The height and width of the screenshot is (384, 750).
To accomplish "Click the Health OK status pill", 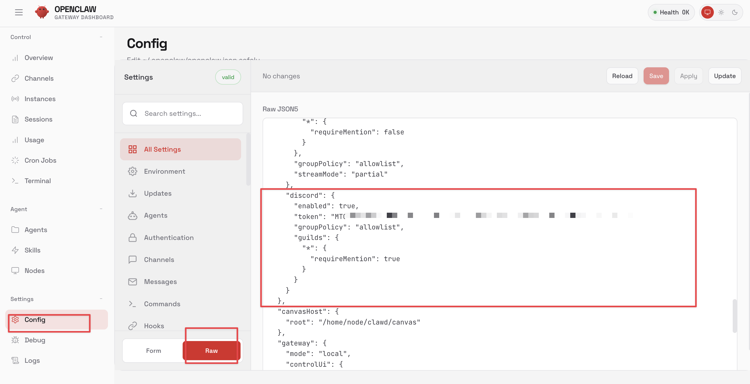I will tap(671, 12).
